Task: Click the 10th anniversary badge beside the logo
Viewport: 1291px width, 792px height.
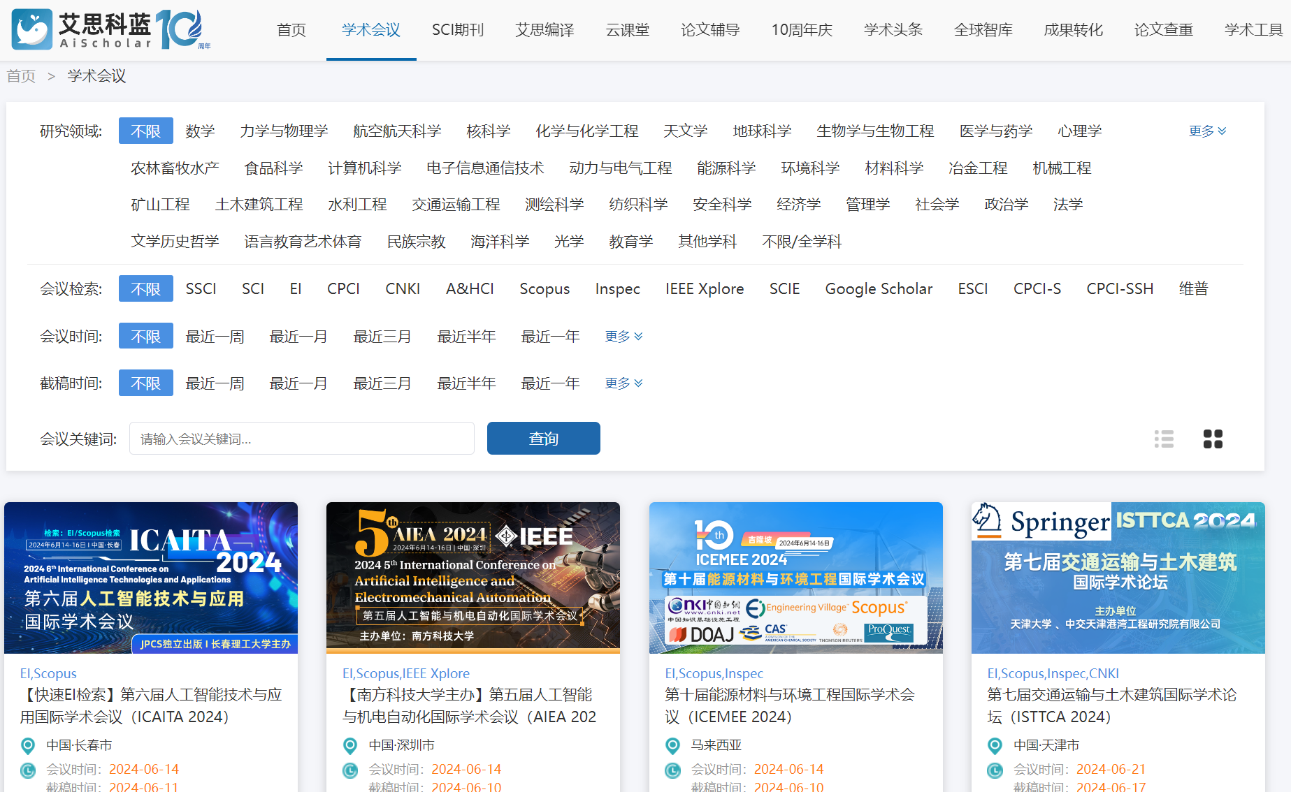Action: (x=178, y=29)
